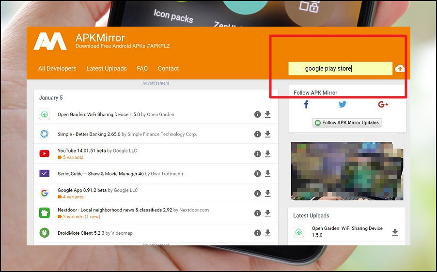The width and height of the screenshot is (437, 272).
Task: Open the Open Garden developer link
Action: (x=160, y=114)
